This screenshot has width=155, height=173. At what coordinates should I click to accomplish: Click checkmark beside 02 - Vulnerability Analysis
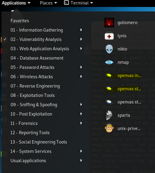click(x=5, y=39)
